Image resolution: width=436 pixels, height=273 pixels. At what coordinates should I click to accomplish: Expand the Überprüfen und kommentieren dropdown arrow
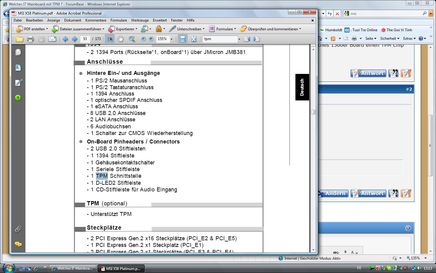coord(300,29)
